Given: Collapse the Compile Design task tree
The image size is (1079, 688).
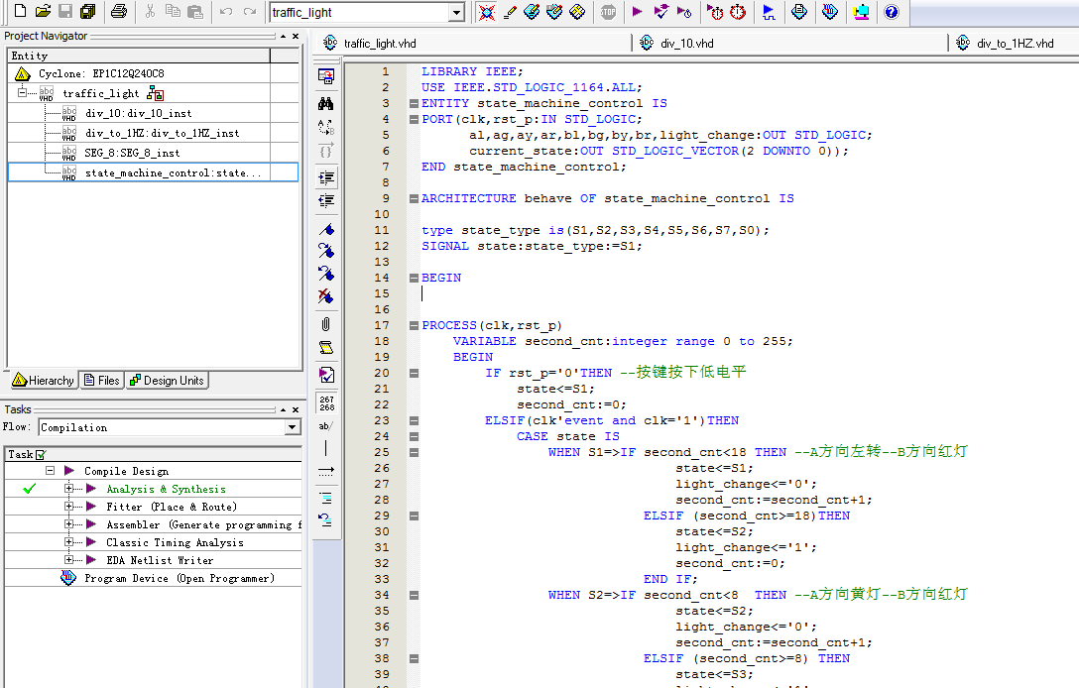Looking at the screenshot, I should [50, 471].
